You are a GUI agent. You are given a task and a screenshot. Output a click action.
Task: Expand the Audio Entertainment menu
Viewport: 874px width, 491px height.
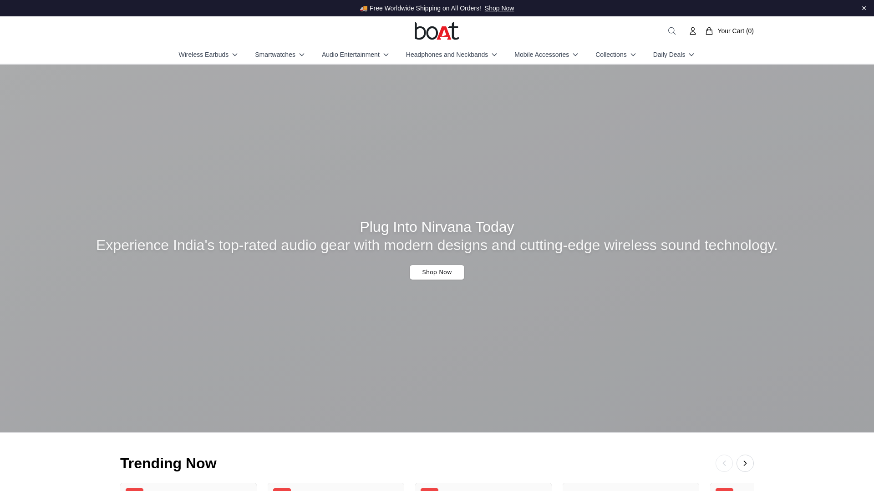pyautogui.click(x=355, y=55)
